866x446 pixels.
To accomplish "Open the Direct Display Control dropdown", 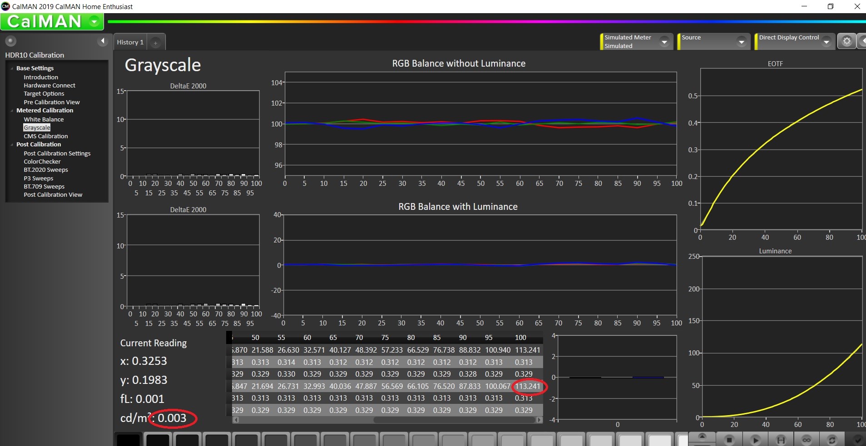I will point(826,42).
